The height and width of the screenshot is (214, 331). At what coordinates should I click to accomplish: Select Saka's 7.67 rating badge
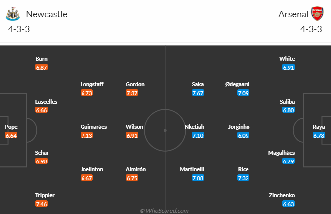pos(198,93)
